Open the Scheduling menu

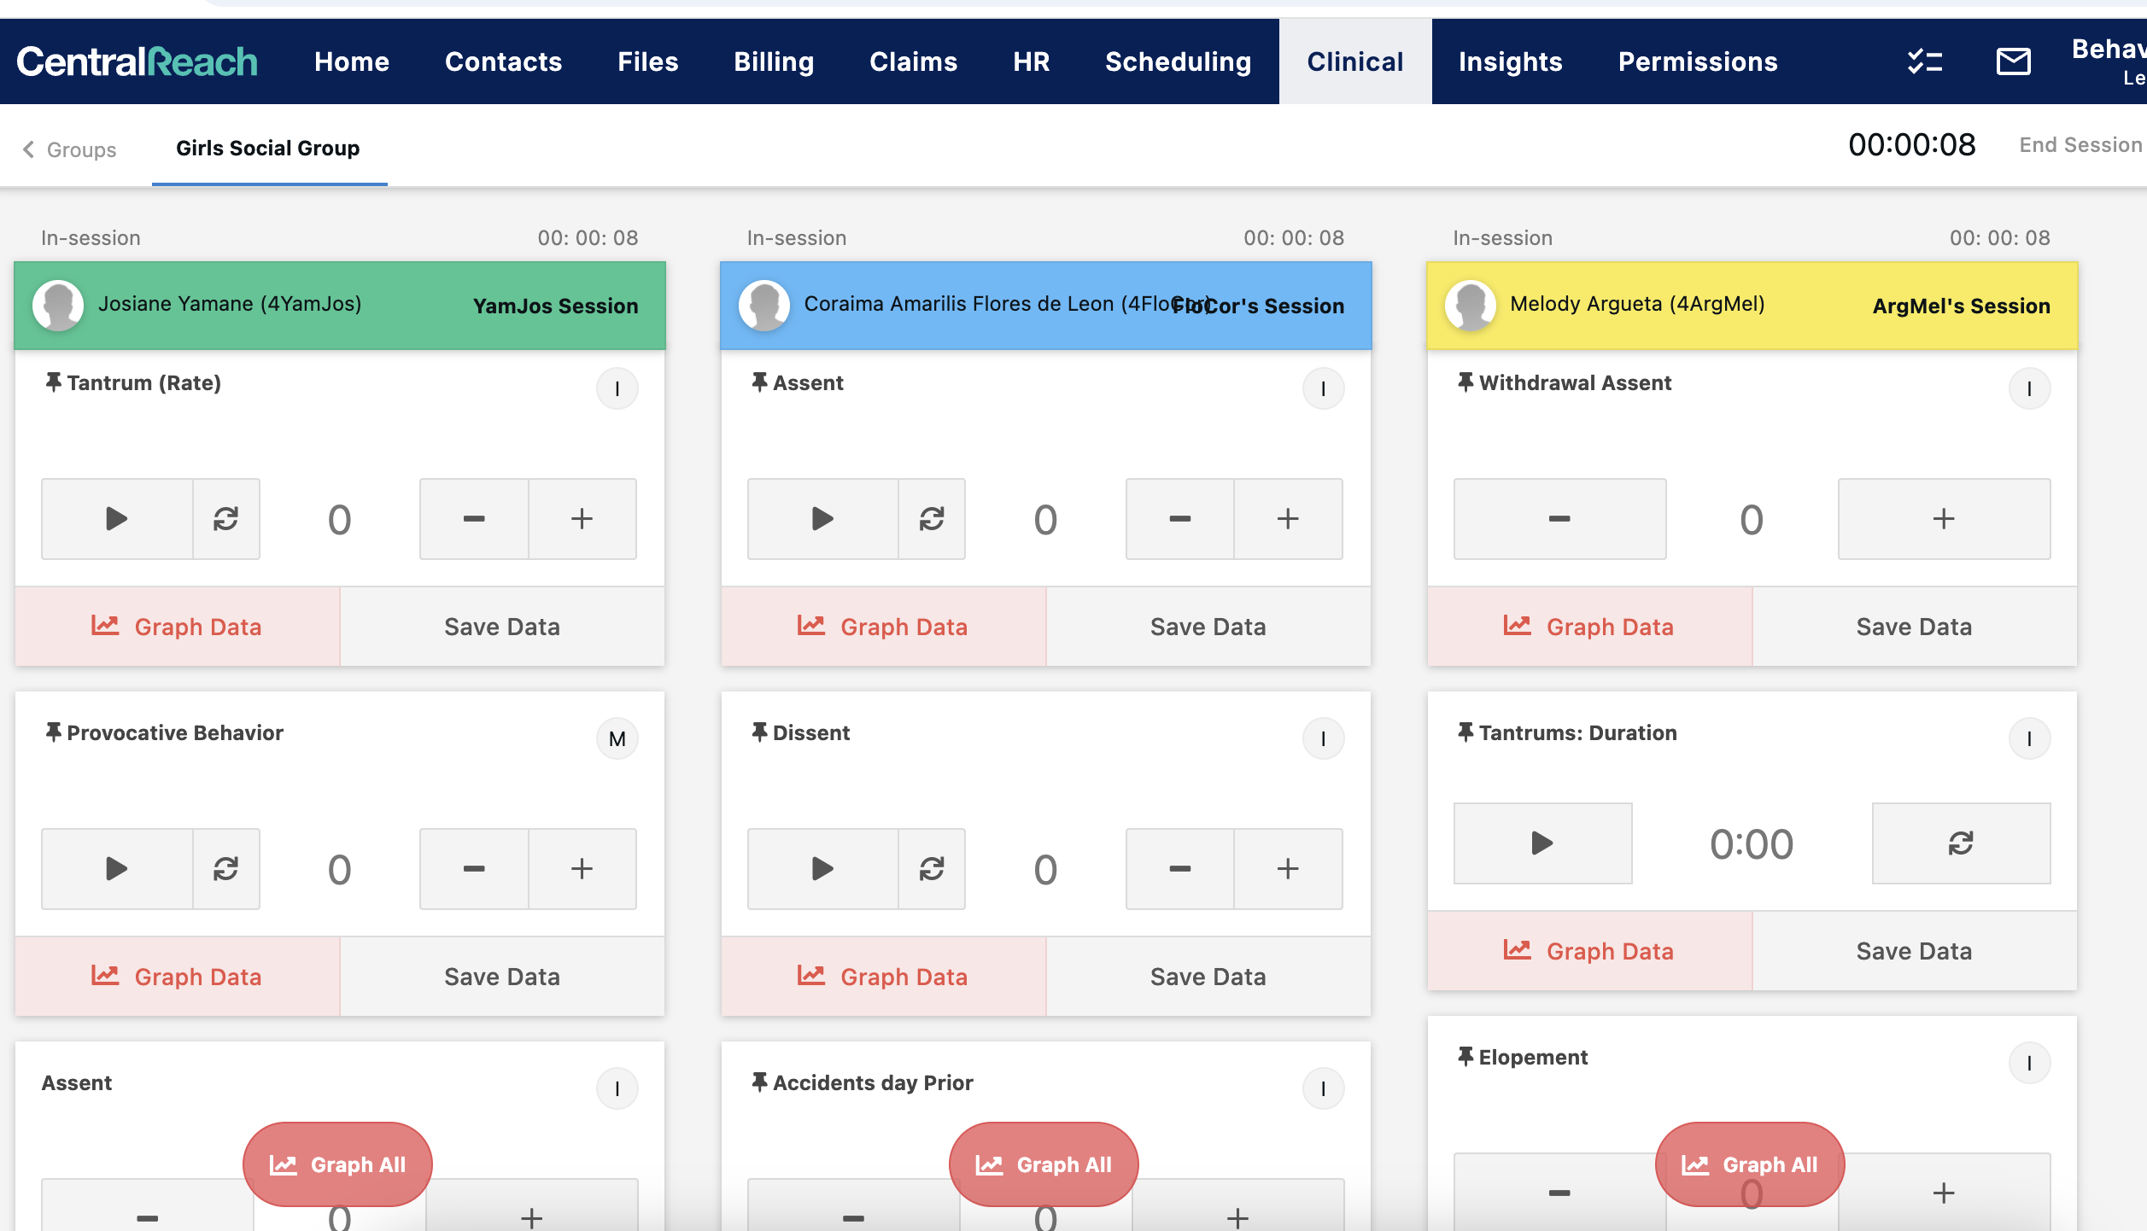click(1178, 61)
